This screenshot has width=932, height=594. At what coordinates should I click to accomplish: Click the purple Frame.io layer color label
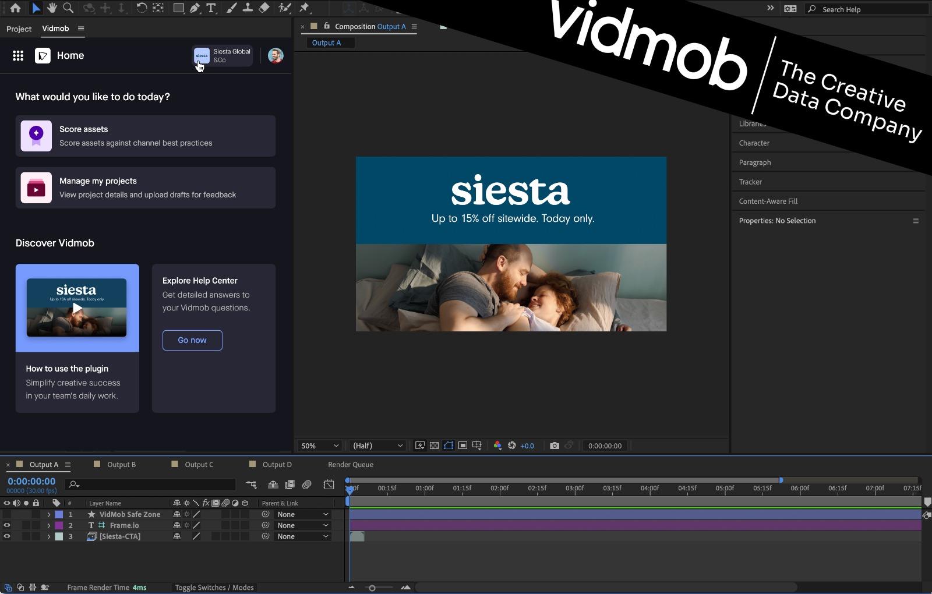[59, 525]
